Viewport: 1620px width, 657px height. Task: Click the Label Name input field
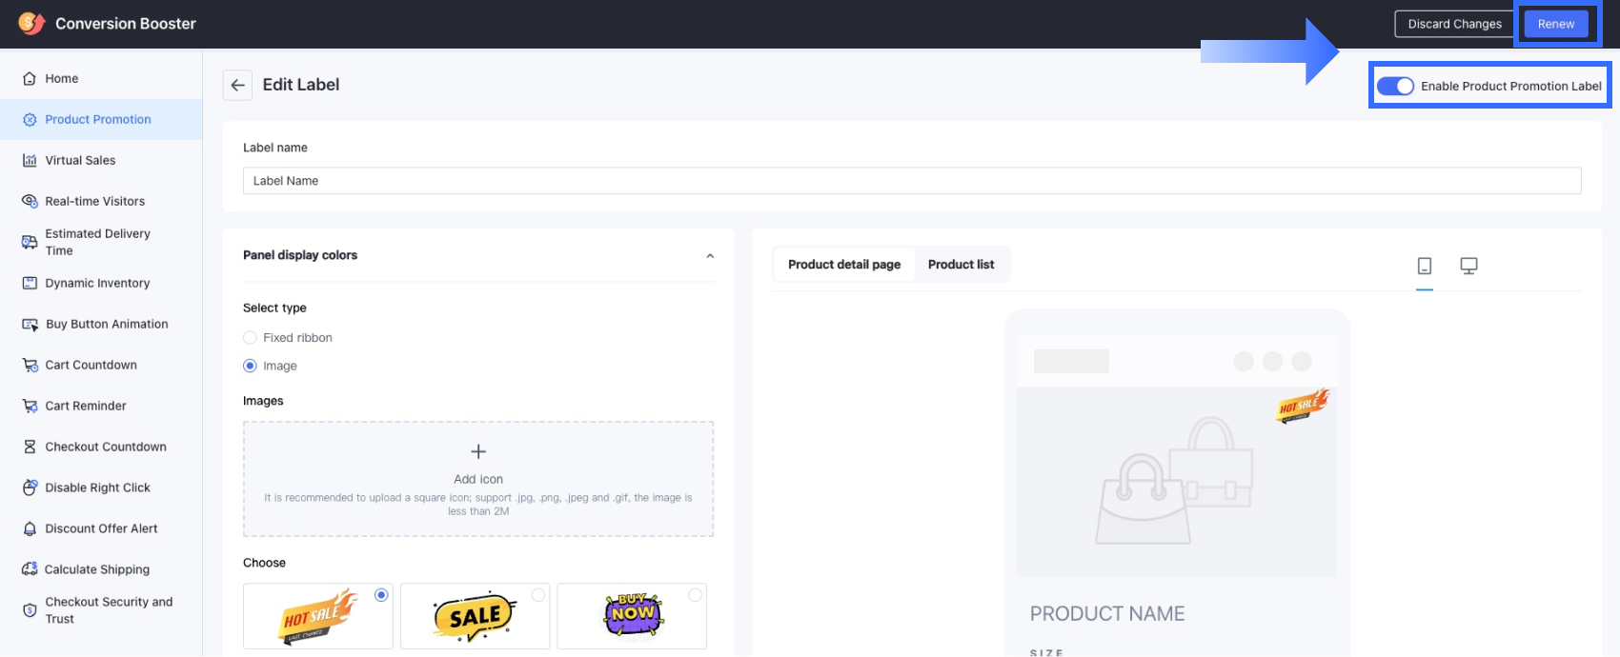(912, 181)
